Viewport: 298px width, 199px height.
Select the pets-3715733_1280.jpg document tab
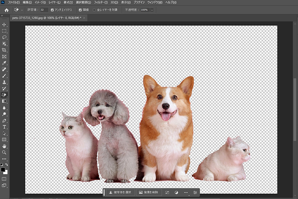[47, 18]
